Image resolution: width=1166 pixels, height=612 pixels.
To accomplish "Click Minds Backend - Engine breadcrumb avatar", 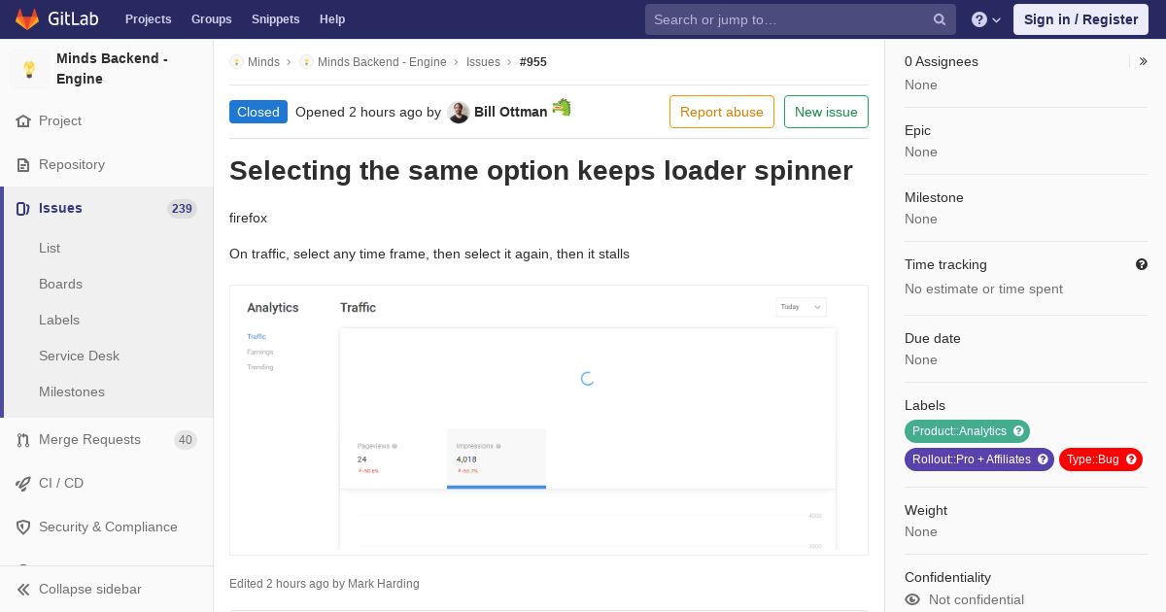I will tap(306, 62).
